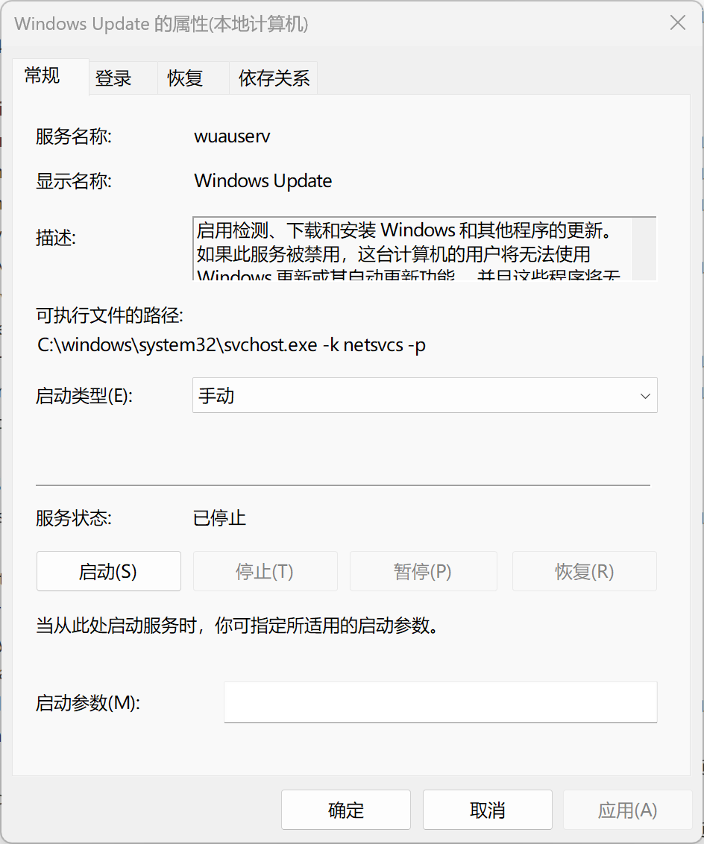Click the 应用(A) button
The width and height of the screenshot is (704, 844).
coord(628,810)
